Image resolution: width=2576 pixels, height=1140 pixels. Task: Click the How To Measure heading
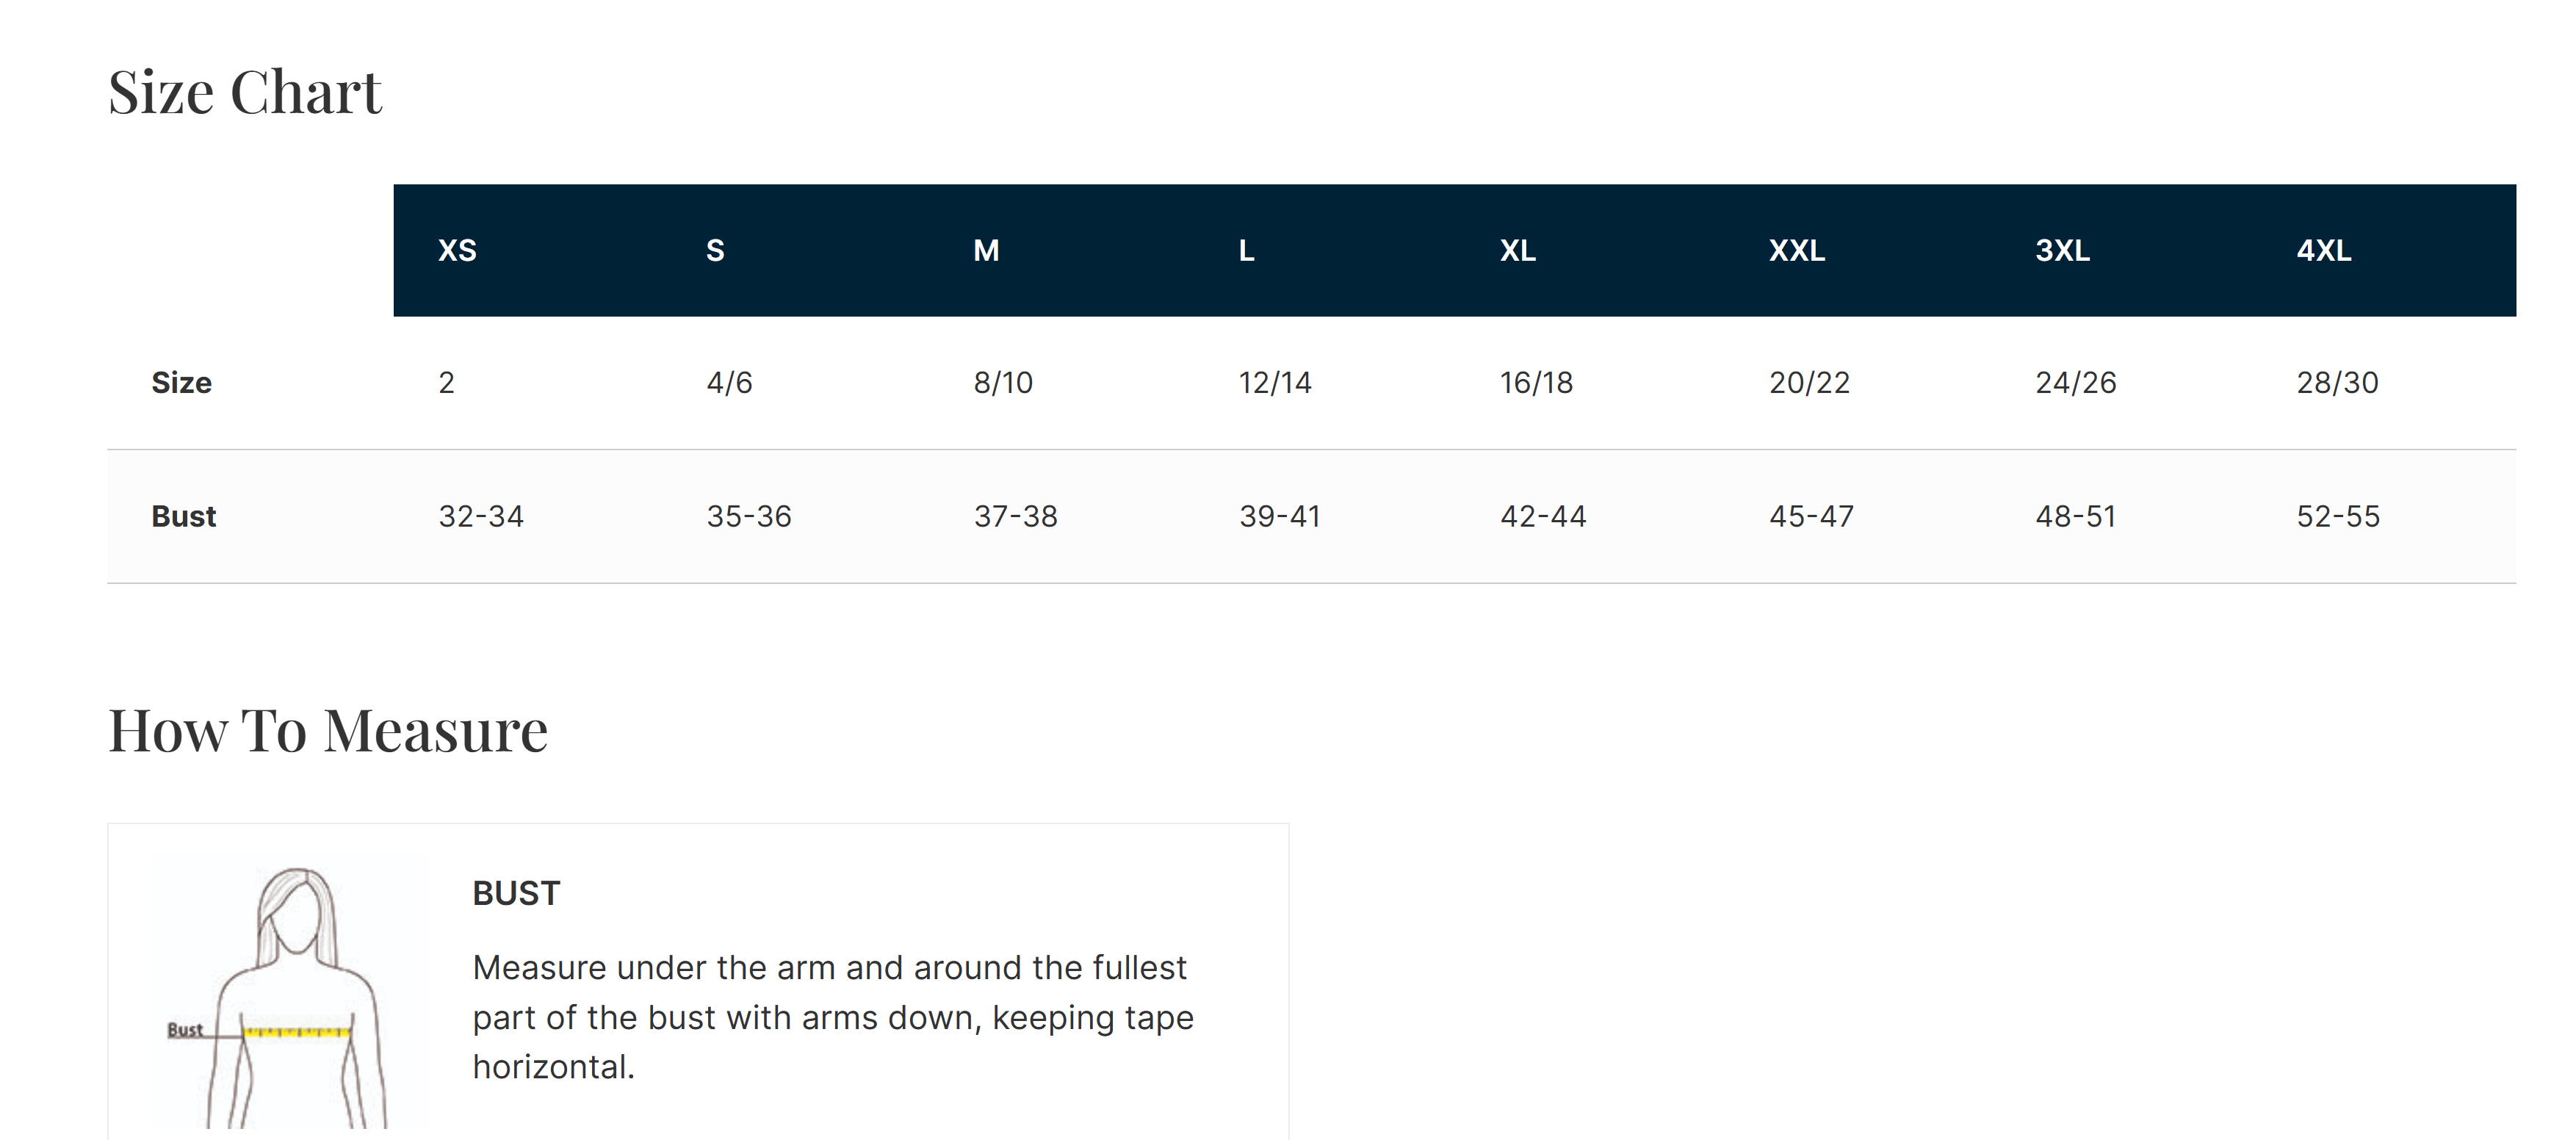point(328,730)
